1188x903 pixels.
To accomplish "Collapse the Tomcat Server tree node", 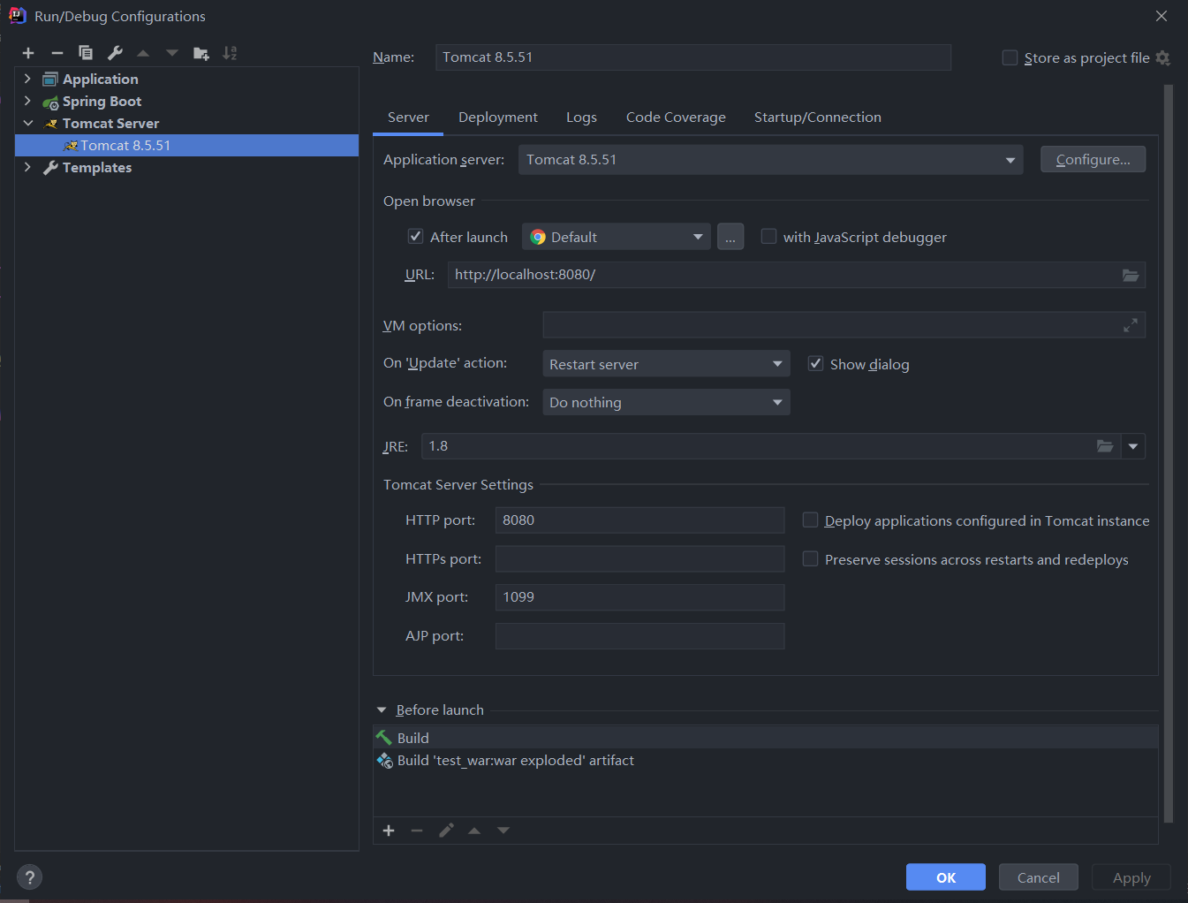I will click(27, 123).
